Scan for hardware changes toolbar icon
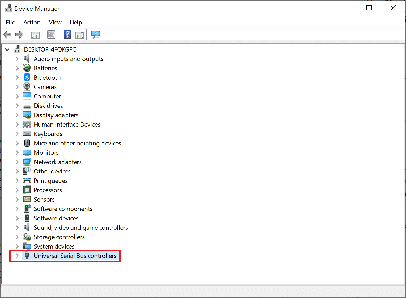This screenshot has width=406, height=298. (96, 34)
